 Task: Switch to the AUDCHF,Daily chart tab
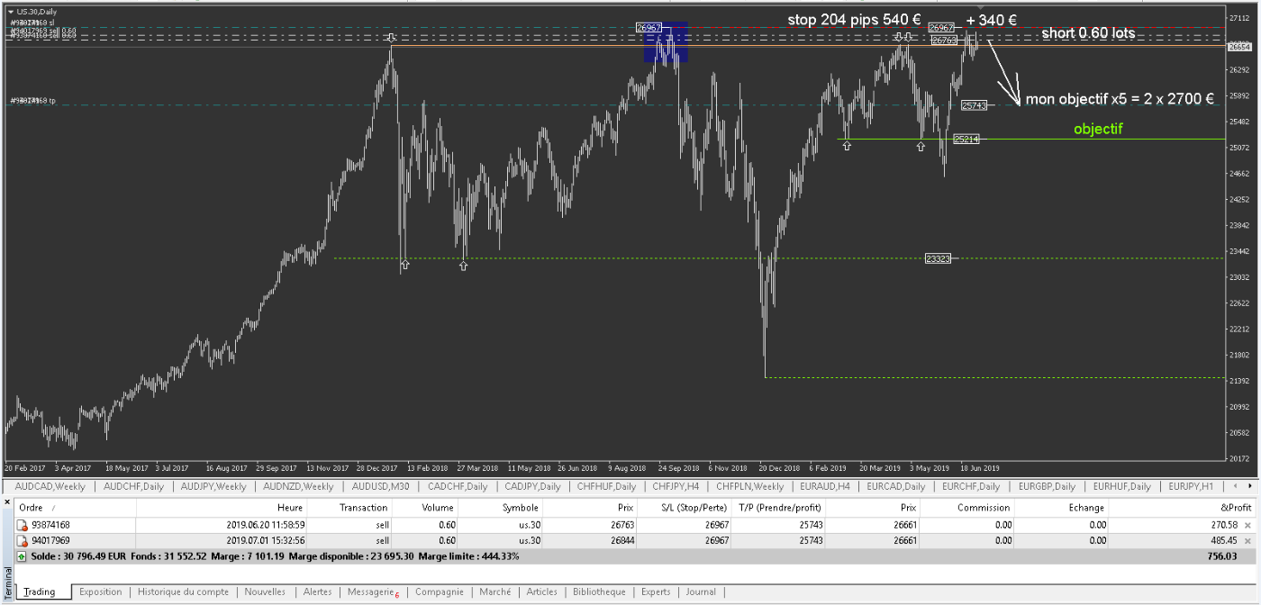point(133,487)
